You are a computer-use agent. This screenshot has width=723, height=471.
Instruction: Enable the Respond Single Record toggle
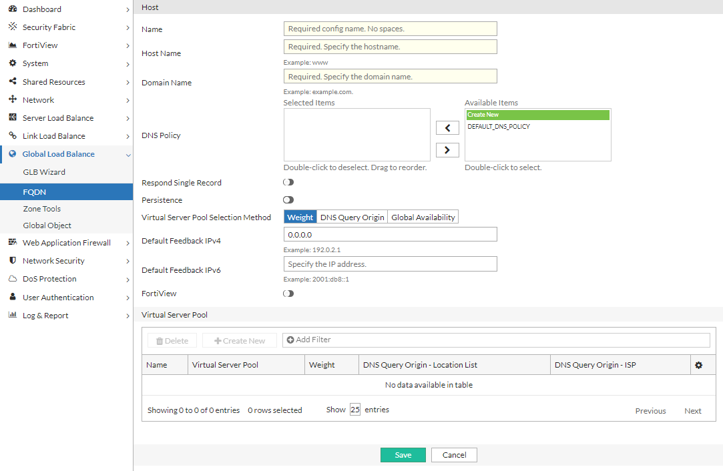(288, 182)
